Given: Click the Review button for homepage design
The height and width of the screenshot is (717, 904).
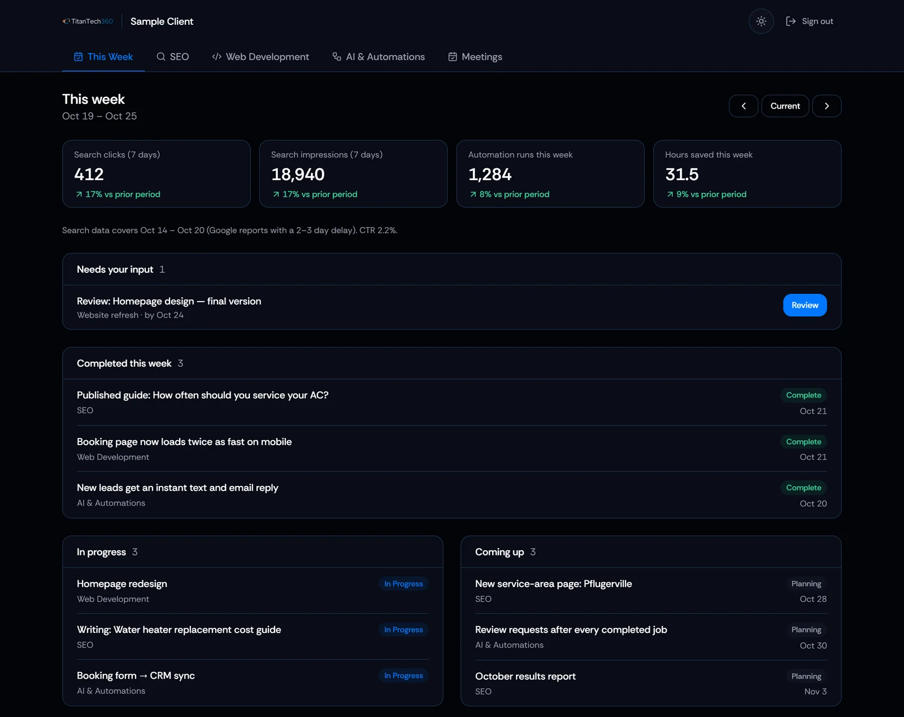Looking at the screenshot, I should pyautogui.click(x=805, y=305).
